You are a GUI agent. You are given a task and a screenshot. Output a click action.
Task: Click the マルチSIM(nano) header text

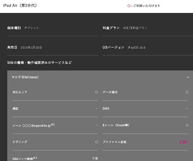click(25, 77)
